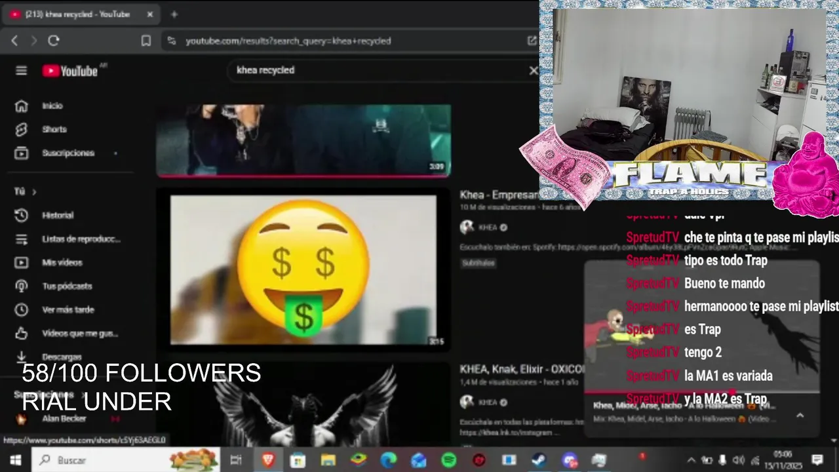This screenshot has height=472, width=839.
Task: Open Steam from the taskbar
Action: (539, 460)
